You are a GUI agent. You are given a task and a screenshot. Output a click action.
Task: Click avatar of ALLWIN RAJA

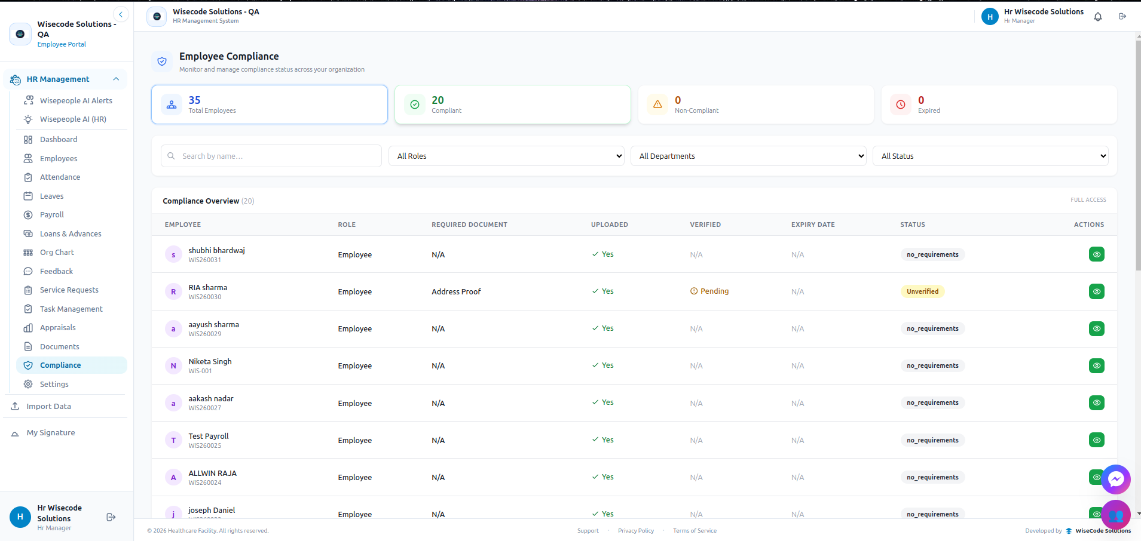173,477
